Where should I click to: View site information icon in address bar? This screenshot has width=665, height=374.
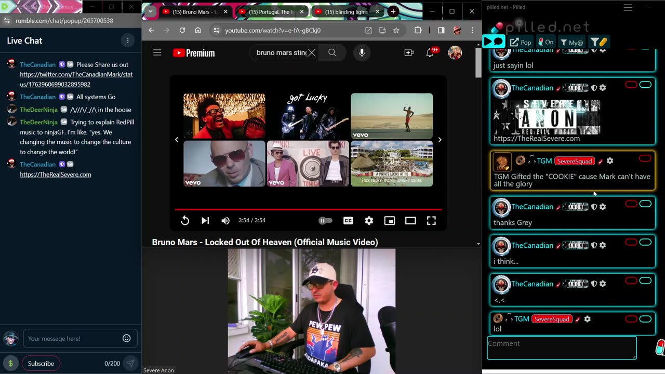click(216, 31)
